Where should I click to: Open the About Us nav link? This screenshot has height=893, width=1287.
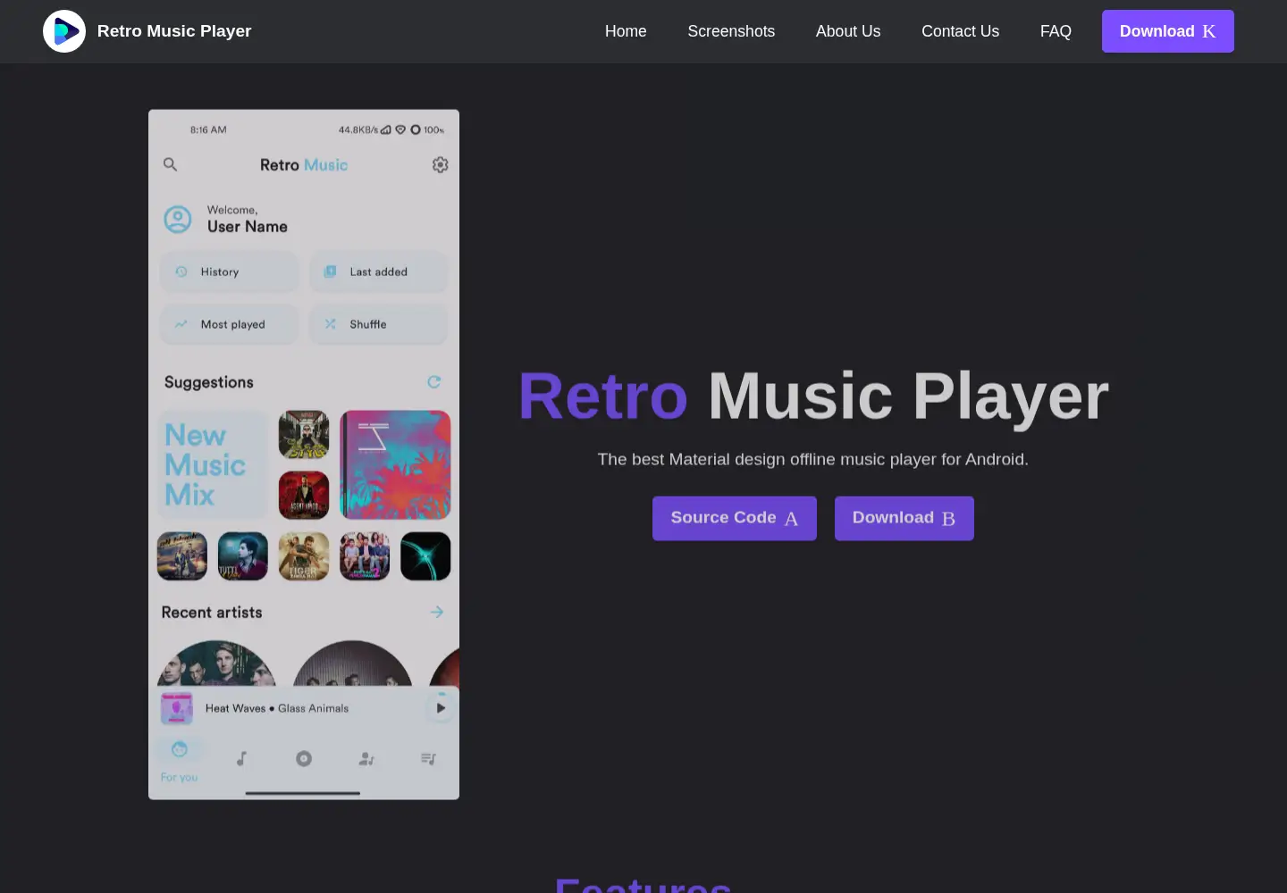pos(848,31)
